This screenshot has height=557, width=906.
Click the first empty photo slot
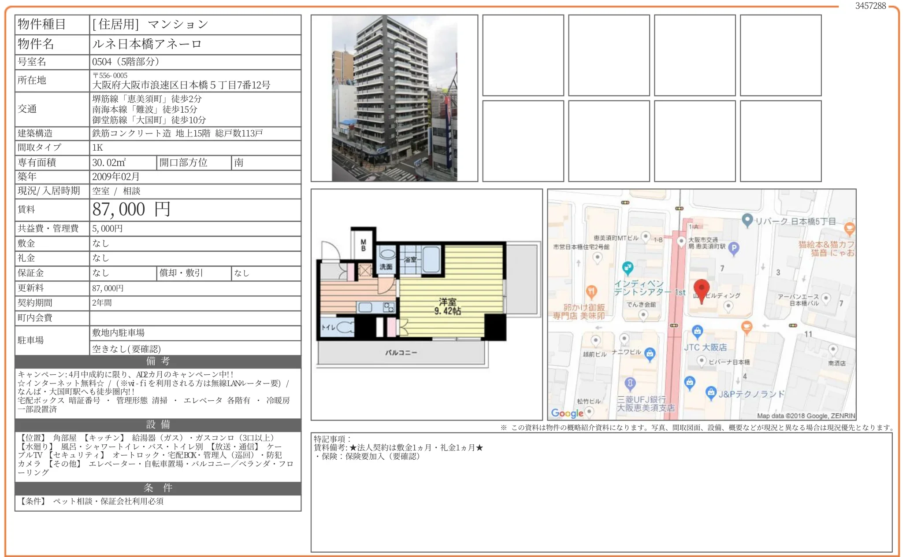click(x=523, y=55)
